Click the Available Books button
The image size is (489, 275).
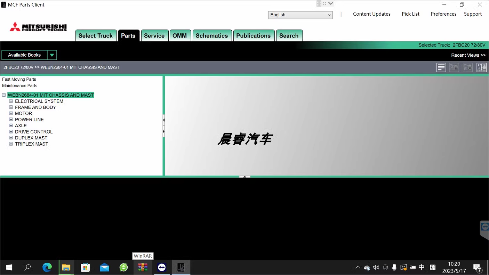[24, 55]
